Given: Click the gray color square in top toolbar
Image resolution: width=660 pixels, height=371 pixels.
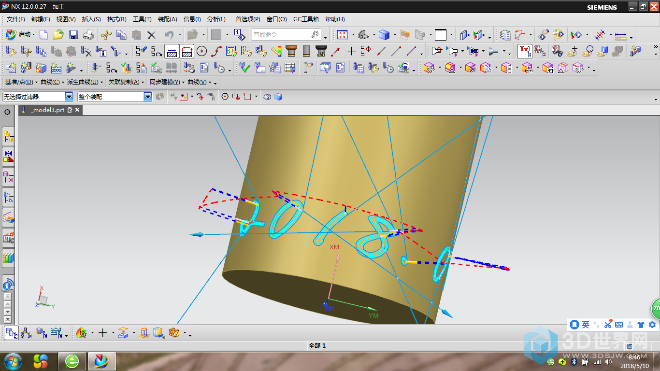Looking at the screenshot, I should pos(216,35).
